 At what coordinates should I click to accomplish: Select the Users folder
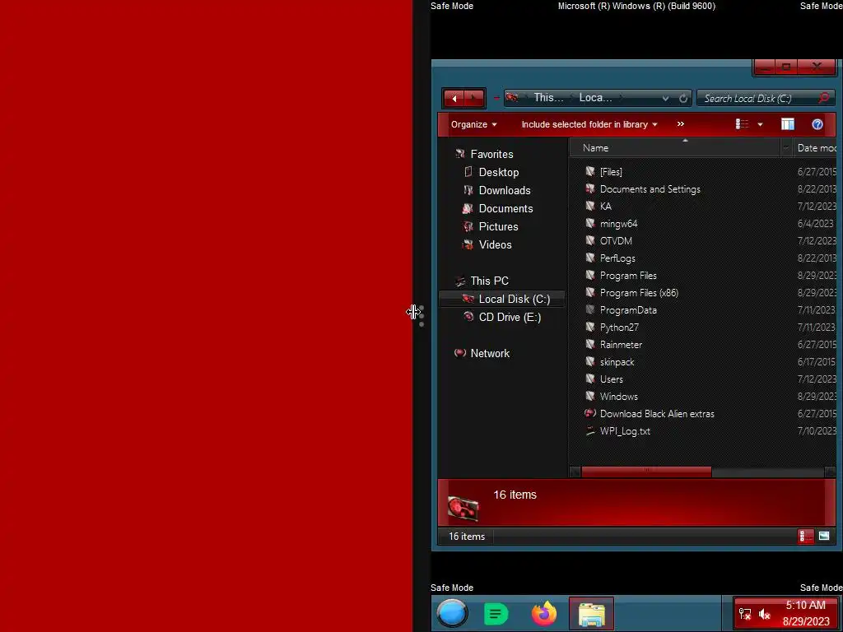(x=612, y=379)
